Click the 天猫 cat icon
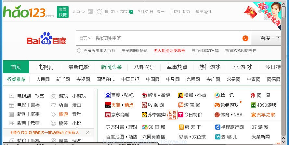Screen dimensions: 289x145 pyautogui.click(x=108, y=105)
